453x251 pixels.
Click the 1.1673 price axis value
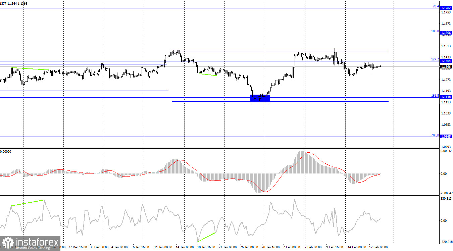446,24
